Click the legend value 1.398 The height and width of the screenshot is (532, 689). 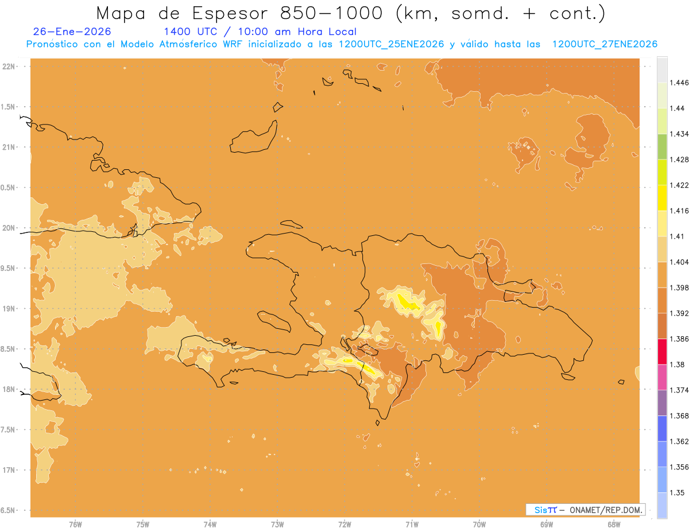[x=679, y=288]
